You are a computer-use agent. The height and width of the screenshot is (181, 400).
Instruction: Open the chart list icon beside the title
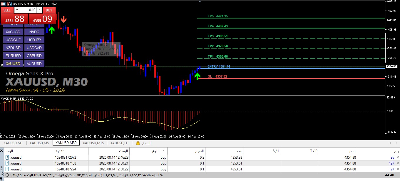[x=4, y=4]
